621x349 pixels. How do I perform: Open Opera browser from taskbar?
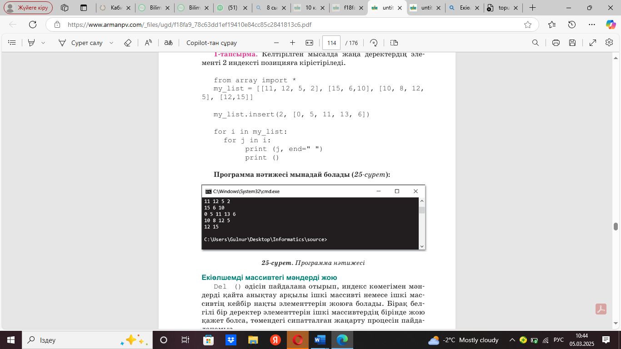pyautogui.click(x=297, y=340)
